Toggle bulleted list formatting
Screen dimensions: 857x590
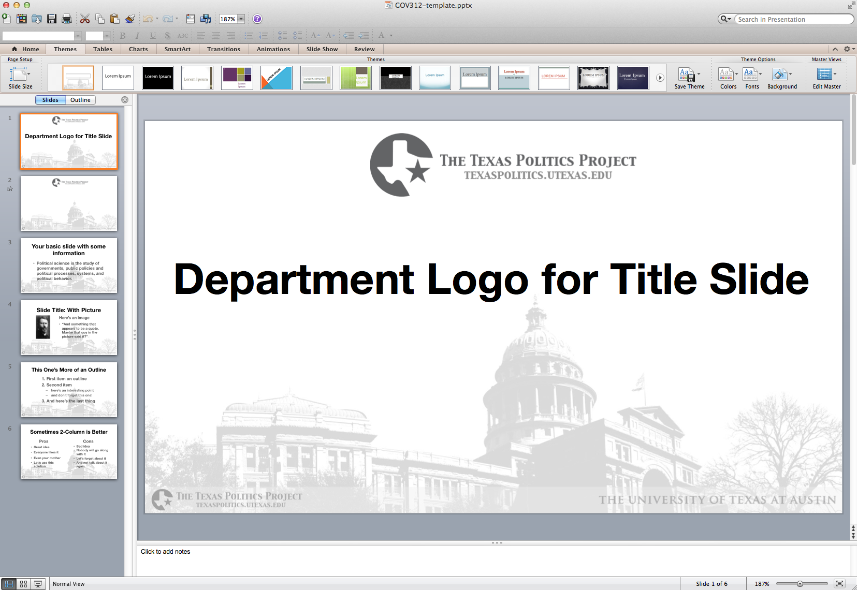point(249,36)
